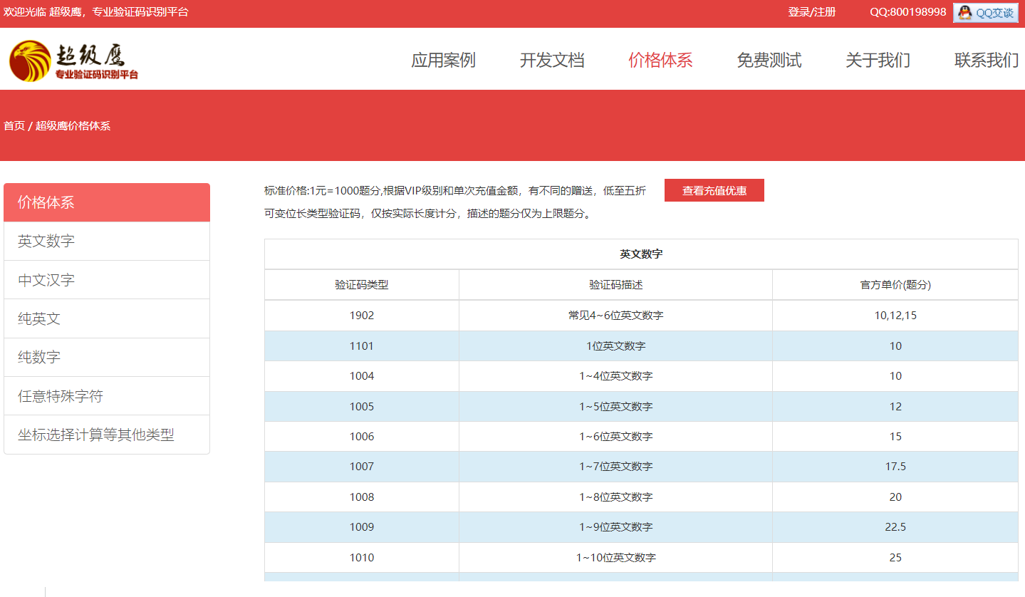1025x597 pixels.
Task: Click the 1~8位英文数字 description cell
Action: pyautogui.click(x=616, y=497)
